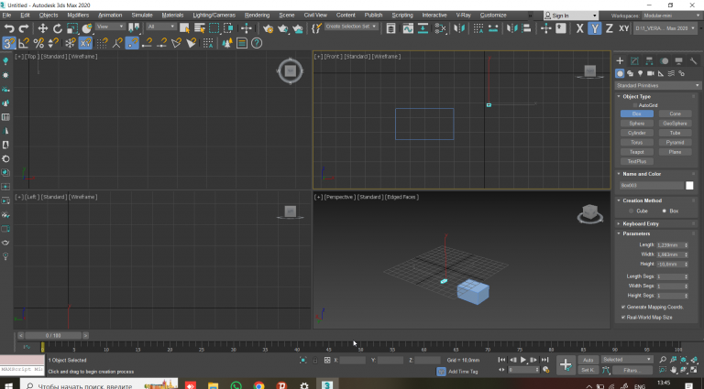This screenshot has height=389, width=704.
Task: Click the Teapot primitive button
Action: coord(637,152)
